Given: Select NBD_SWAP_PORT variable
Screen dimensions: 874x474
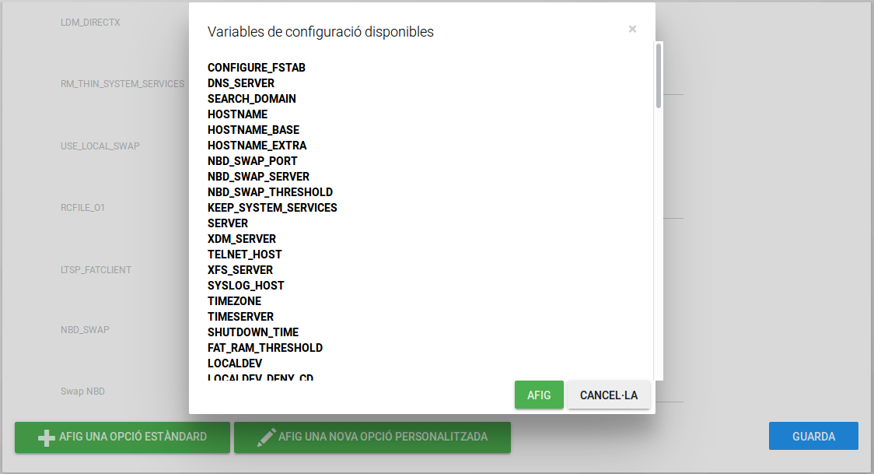Looking at the screenshot, I should 252,161.
